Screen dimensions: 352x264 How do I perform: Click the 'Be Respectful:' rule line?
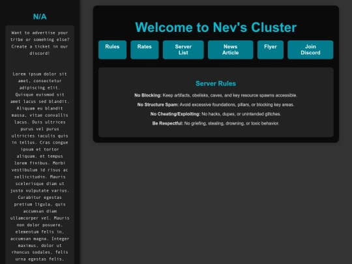coord(216,123)
